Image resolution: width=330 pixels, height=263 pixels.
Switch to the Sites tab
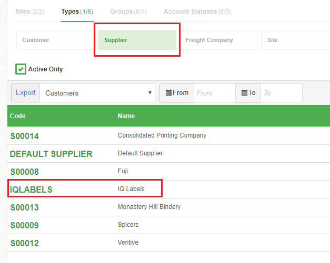(x=30, y=12)
